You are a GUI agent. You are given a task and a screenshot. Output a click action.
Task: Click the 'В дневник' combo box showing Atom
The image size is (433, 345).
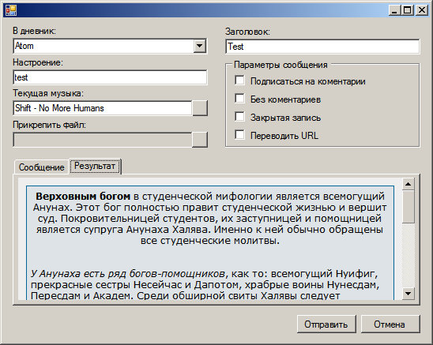tap(110, 46)
